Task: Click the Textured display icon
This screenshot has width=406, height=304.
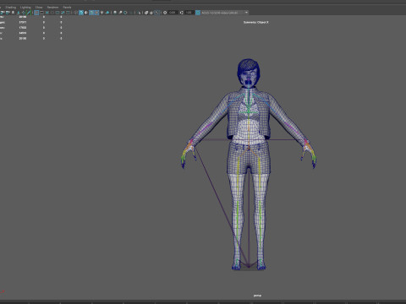Action: coord(96,13)
